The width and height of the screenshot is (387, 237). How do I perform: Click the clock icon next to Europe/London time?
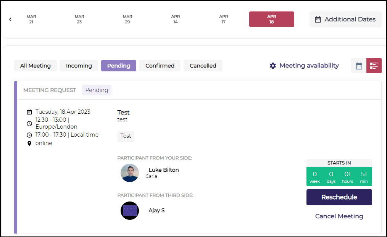[29, 123]
